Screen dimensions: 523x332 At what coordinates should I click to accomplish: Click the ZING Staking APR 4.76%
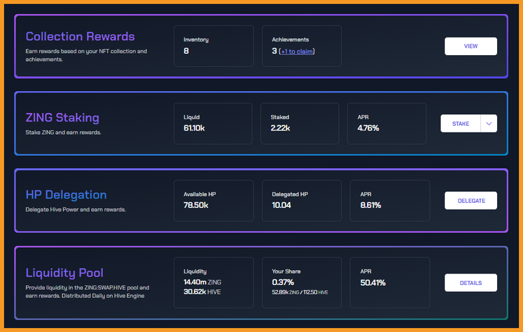pyautogui.click(x=368, y=128)
